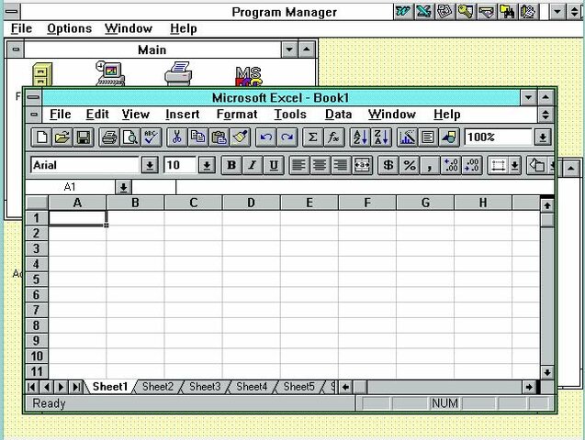Image resolution: width=585 pixels, height=440 pixels.
Task: Insert a Text Box icon
Action: (428, 137)
